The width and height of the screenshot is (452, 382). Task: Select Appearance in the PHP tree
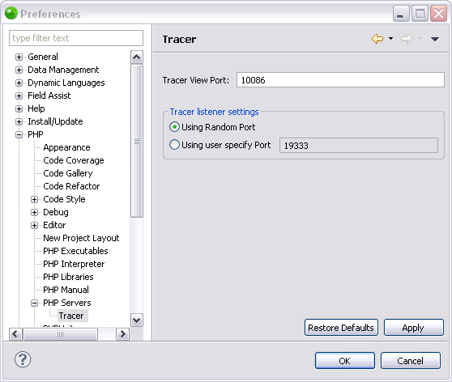tap(66, 147)
